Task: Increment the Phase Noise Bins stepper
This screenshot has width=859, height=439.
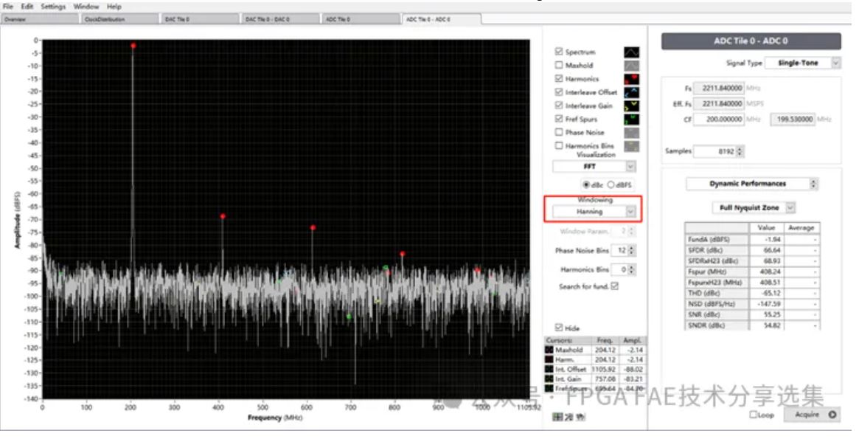Action: (x=633, y=249)
